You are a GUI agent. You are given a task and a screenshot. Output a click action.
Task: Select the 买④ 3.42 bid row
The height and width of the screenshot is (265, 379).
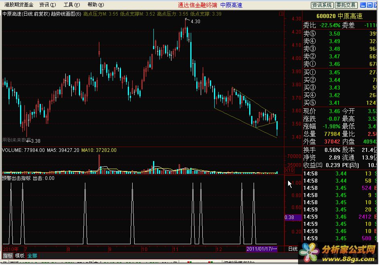[x=339, y=95]
